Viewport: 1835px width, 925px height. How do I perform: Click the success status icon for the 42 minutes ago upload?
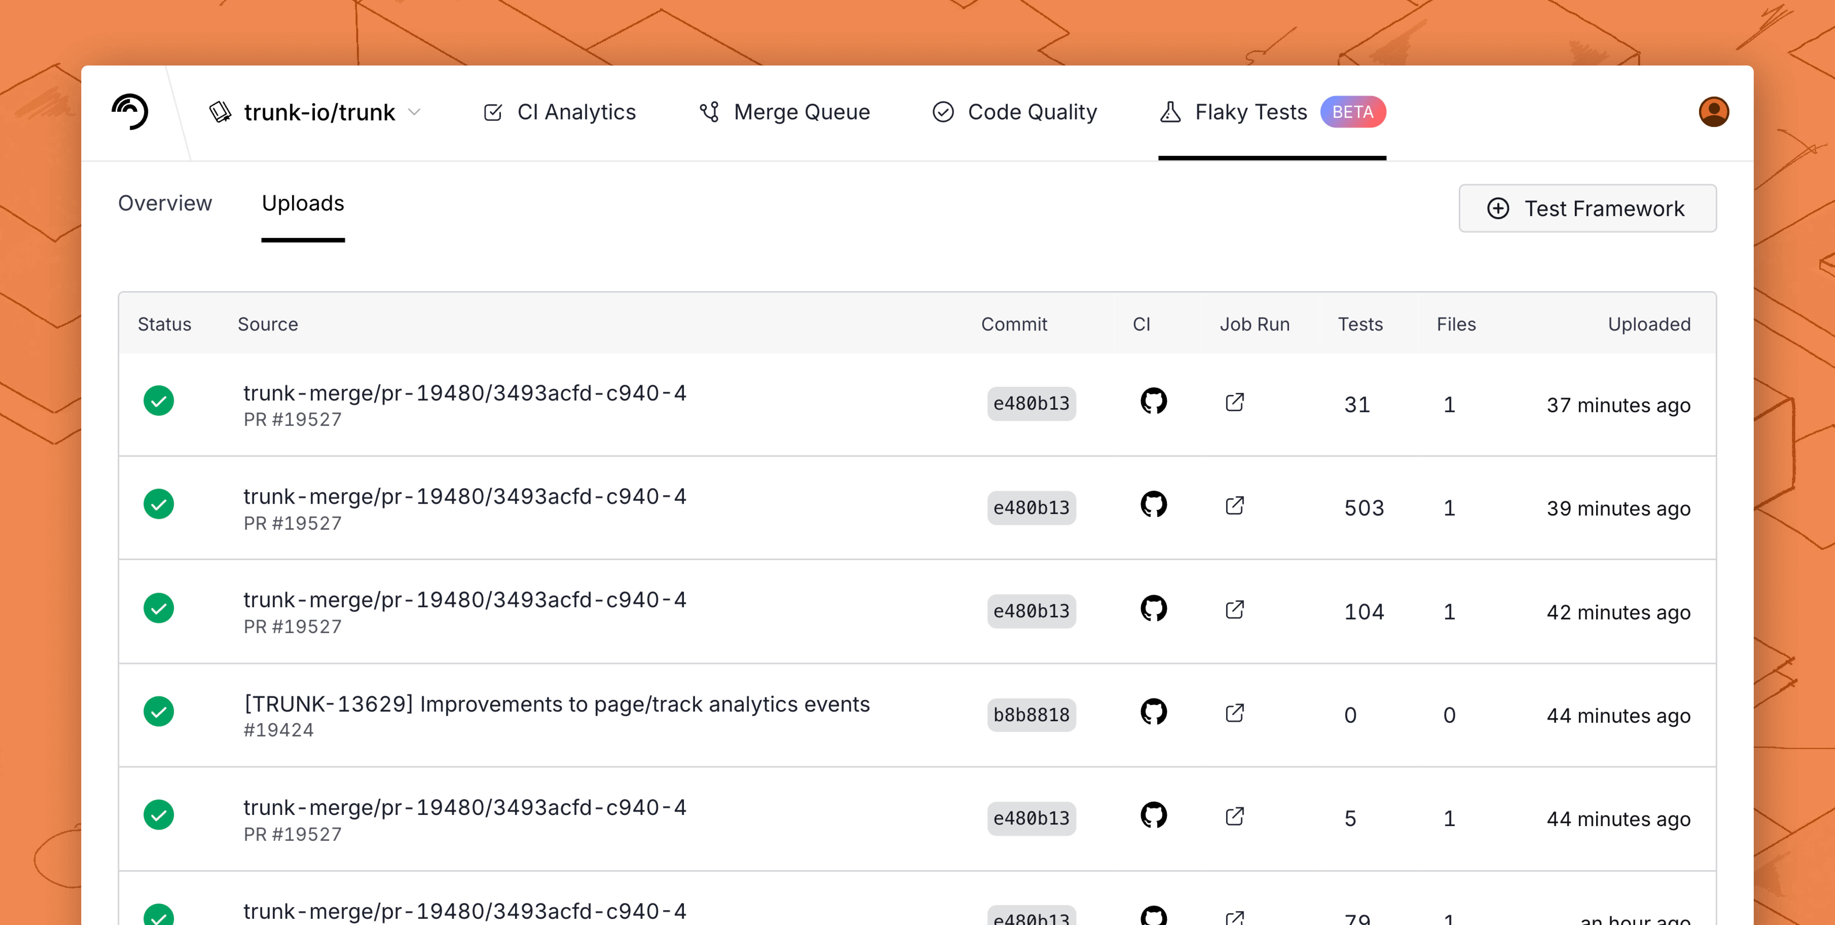click(x=159, y=608)
